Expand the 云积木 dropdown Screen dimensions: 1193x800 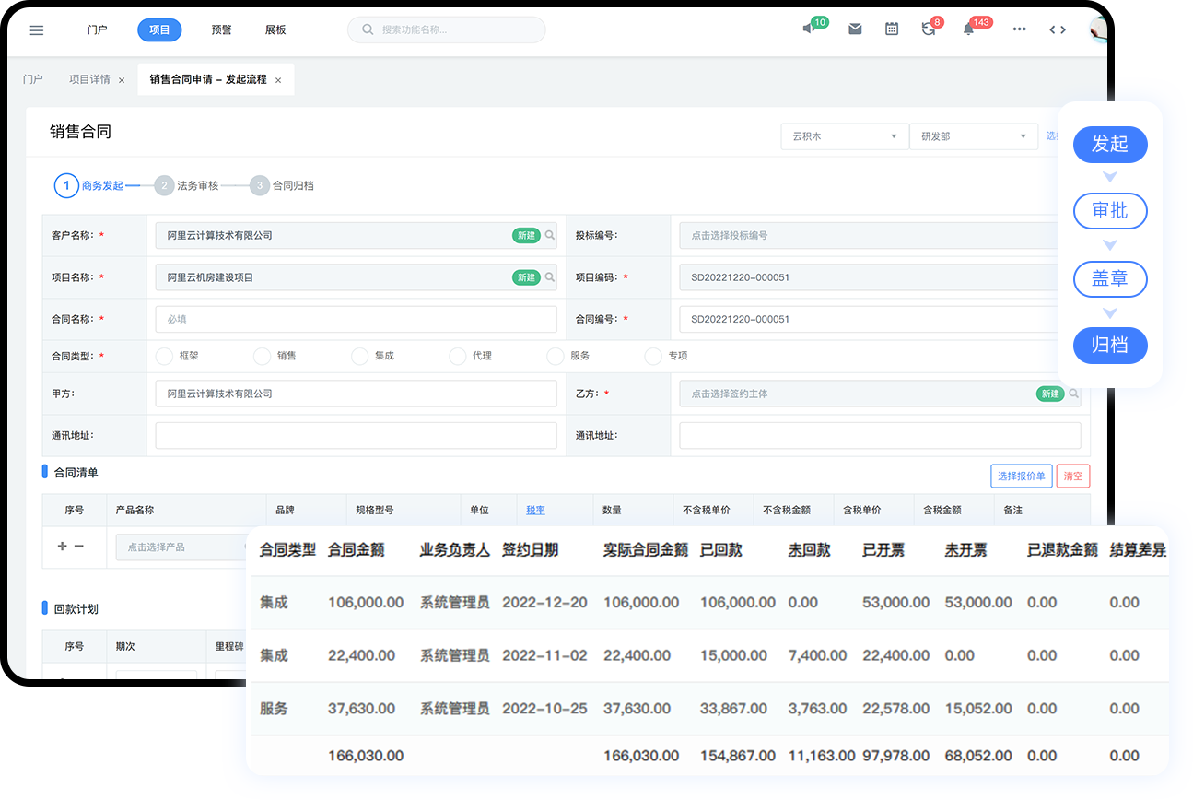[844, 136]
